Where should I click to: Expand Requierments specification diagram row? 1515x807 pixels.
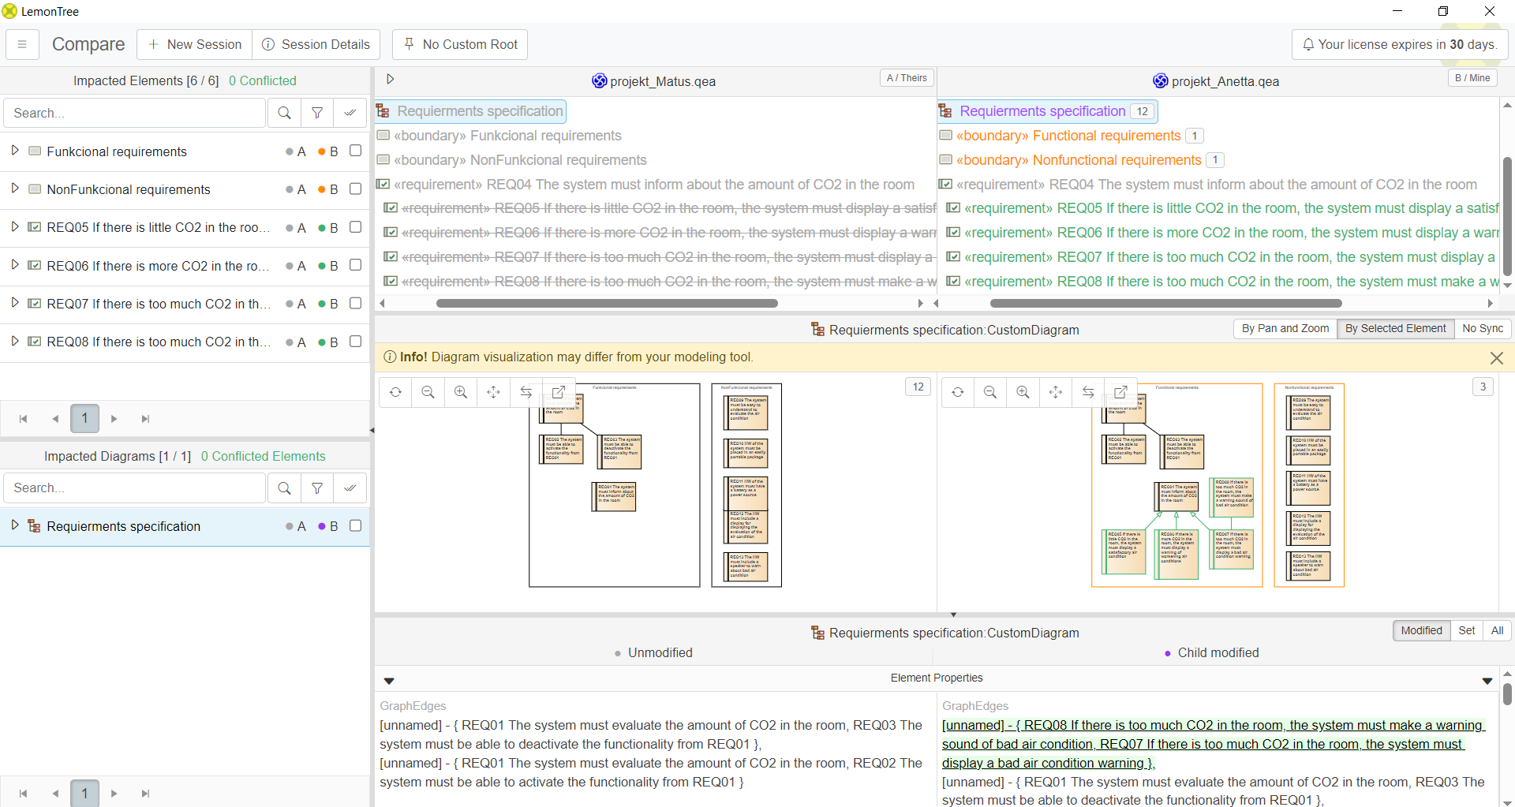(x=14, y=525)
